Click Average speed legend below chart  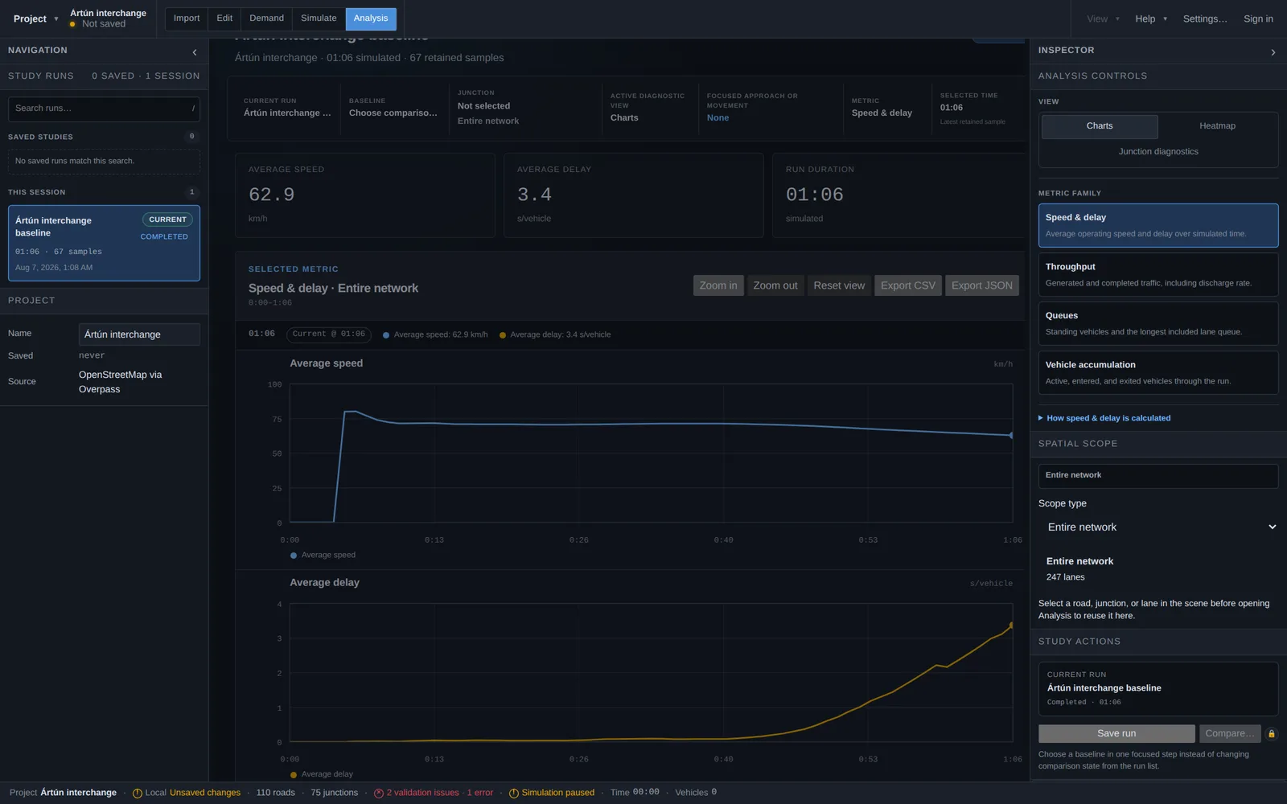(x=323, y=555)
